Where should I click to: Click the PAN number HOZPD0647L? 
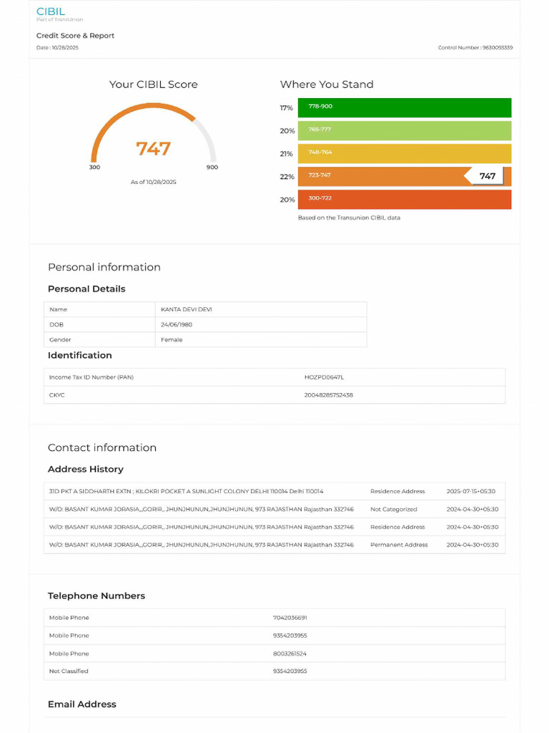[324, 377]
